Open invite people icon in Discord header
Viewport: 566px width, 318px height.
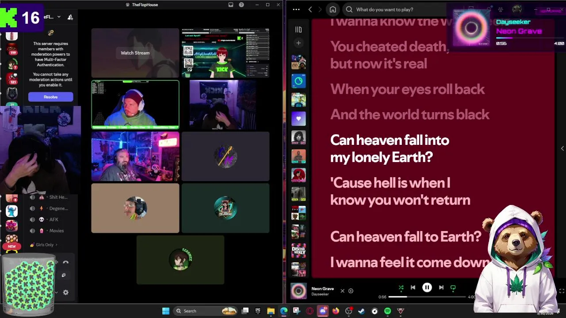70,17
